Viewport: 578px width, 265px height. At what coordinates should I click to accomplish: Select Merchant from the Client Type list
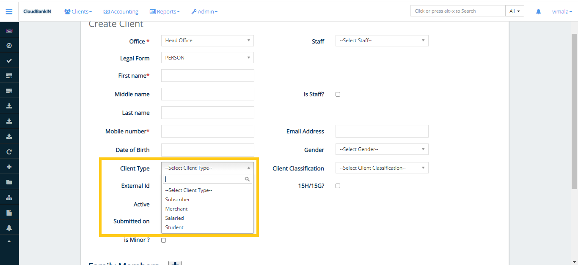pyautogui.click(x=176, y=208)
